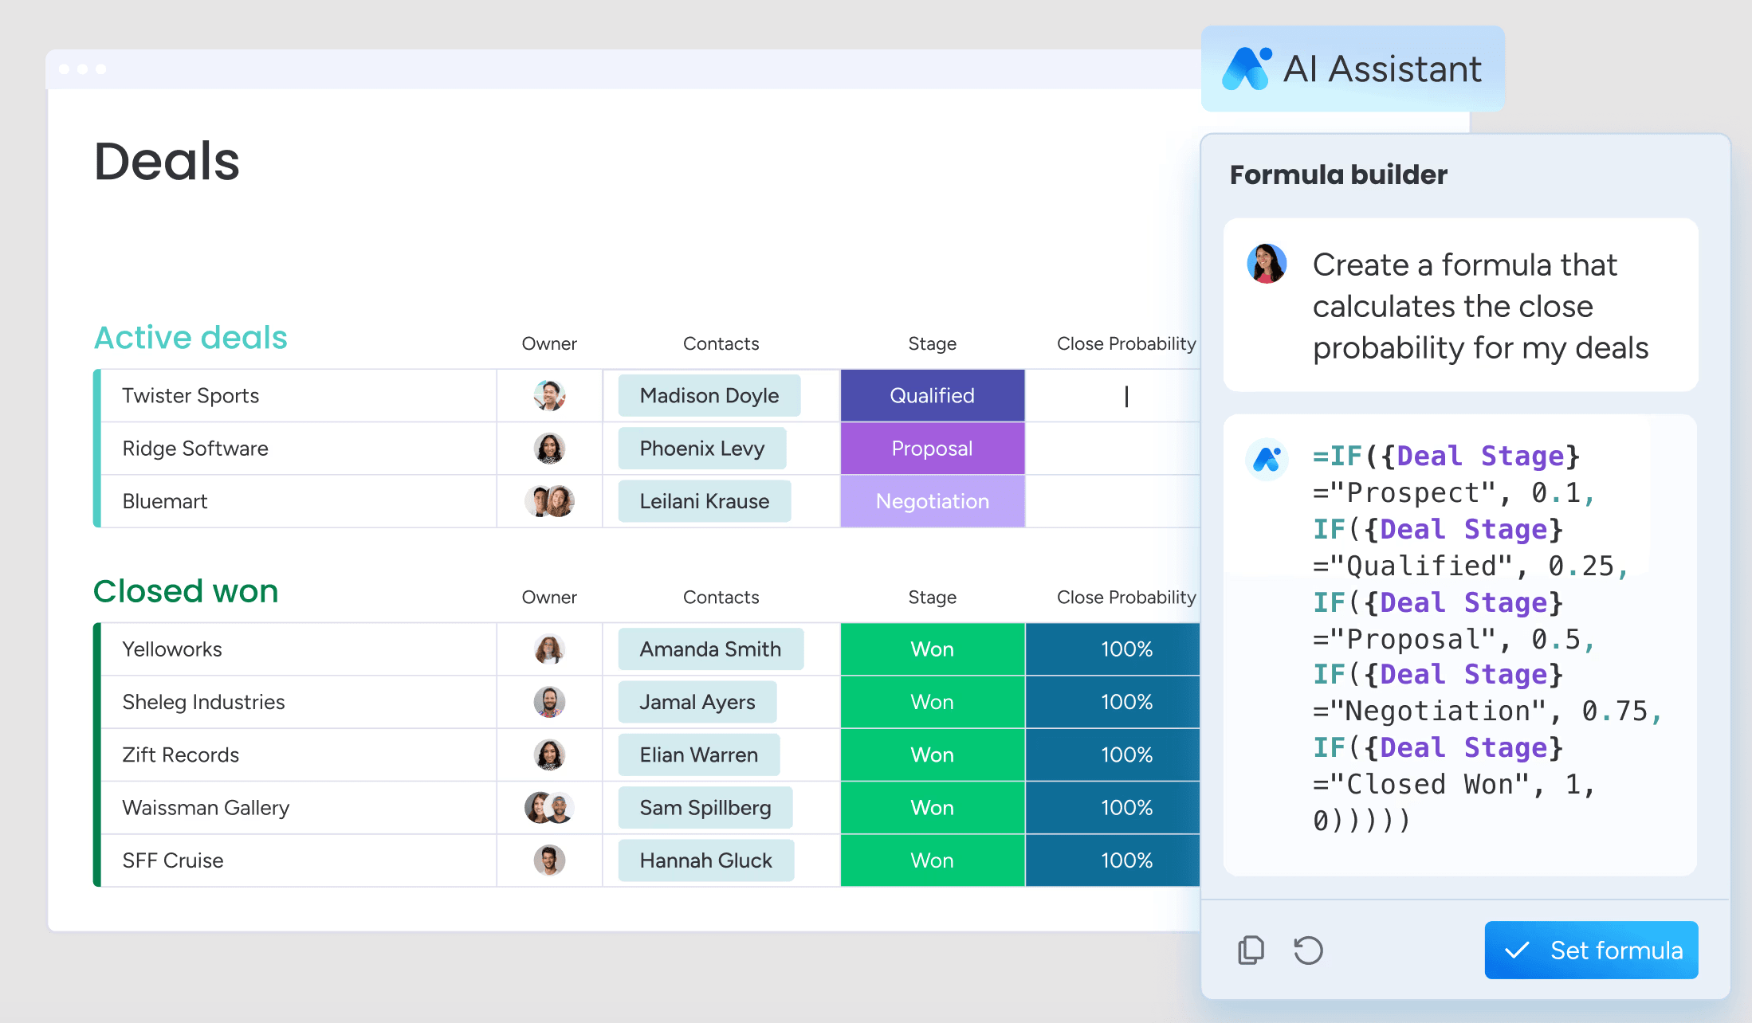Viewport: 1752px width, 1023px height.
Task: Open the Amanda Smith contact chip
Action: point(711,649)
